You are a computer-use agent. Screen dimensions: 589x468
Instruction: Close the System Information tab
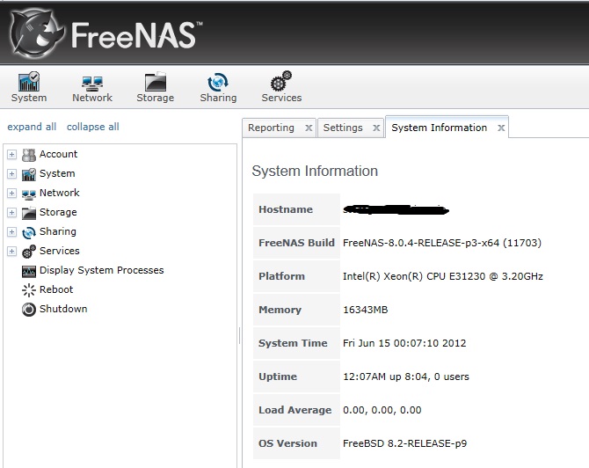pos(501,128)
